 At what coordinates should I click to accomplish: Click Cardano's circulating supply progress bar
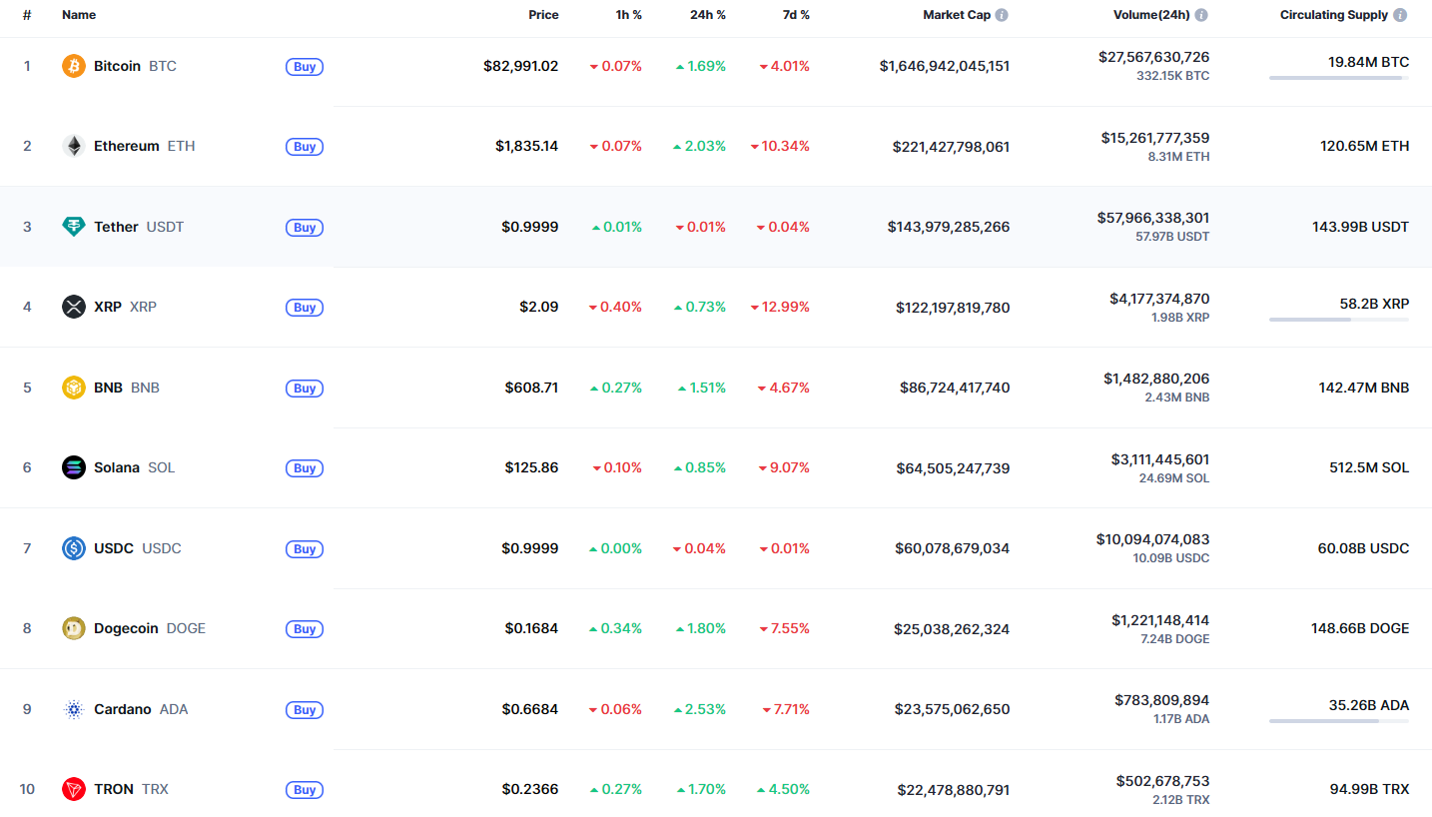point(1339,721)
